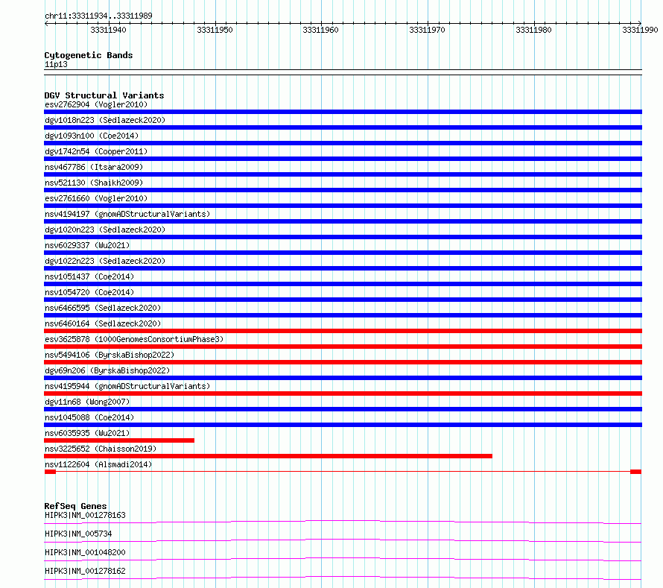Open nsv4194197 gnomAD structural variant
The height and width of the screenshot is (588, 663).
tap(127, 214)
